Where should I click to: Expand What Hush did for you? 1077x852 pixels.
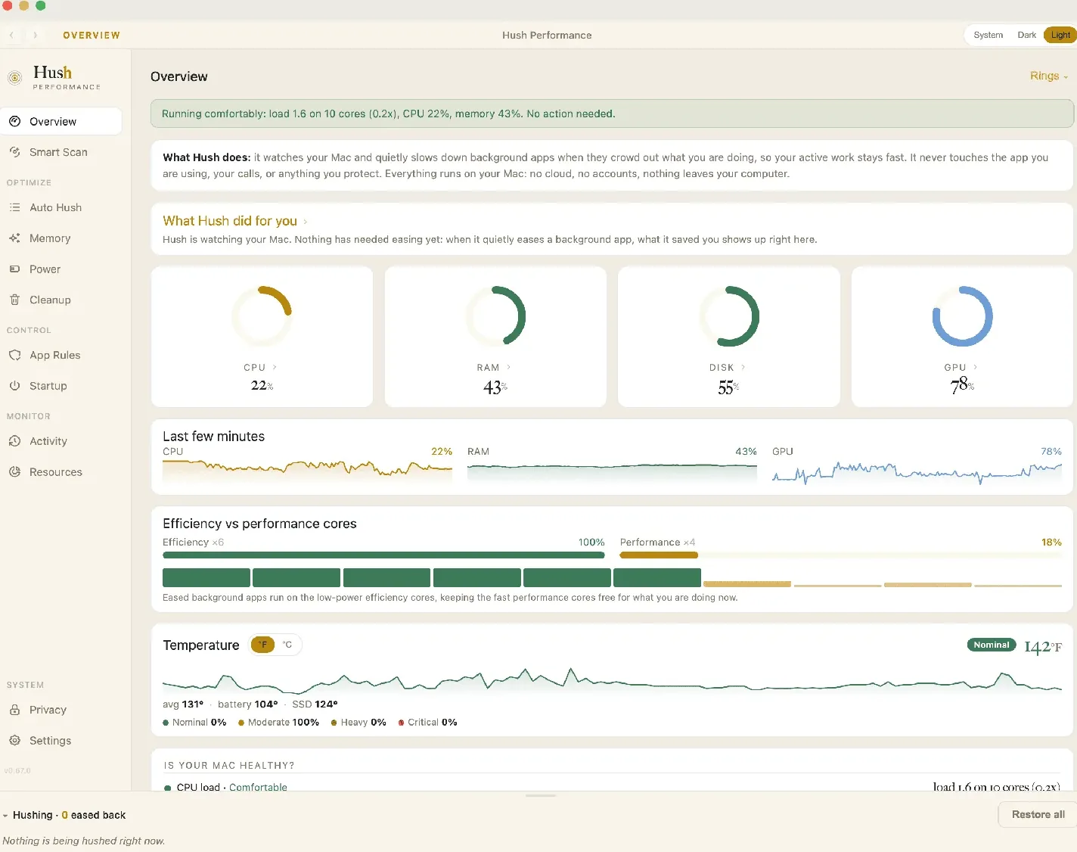pos(235,221)
